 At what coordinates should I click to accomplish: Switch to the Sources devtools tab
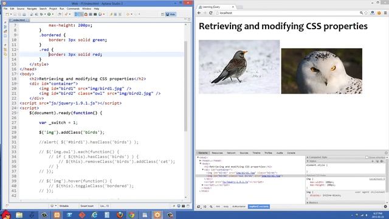(244, 153)
